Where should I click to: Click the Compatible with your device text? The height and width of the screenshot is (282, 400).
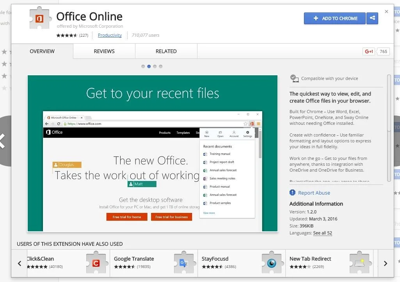point(329,78)
